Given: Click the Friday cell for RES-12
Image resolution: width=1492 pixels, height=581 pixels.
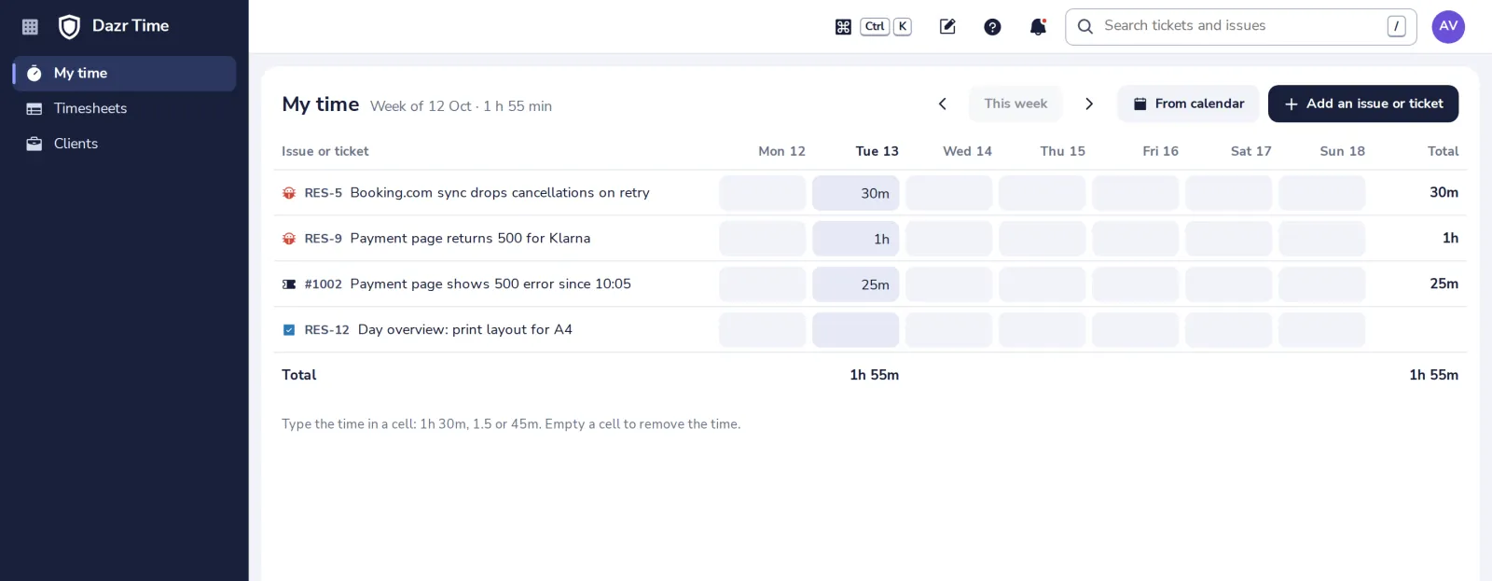Looking at the screenshot, I should click(1136, 330).
